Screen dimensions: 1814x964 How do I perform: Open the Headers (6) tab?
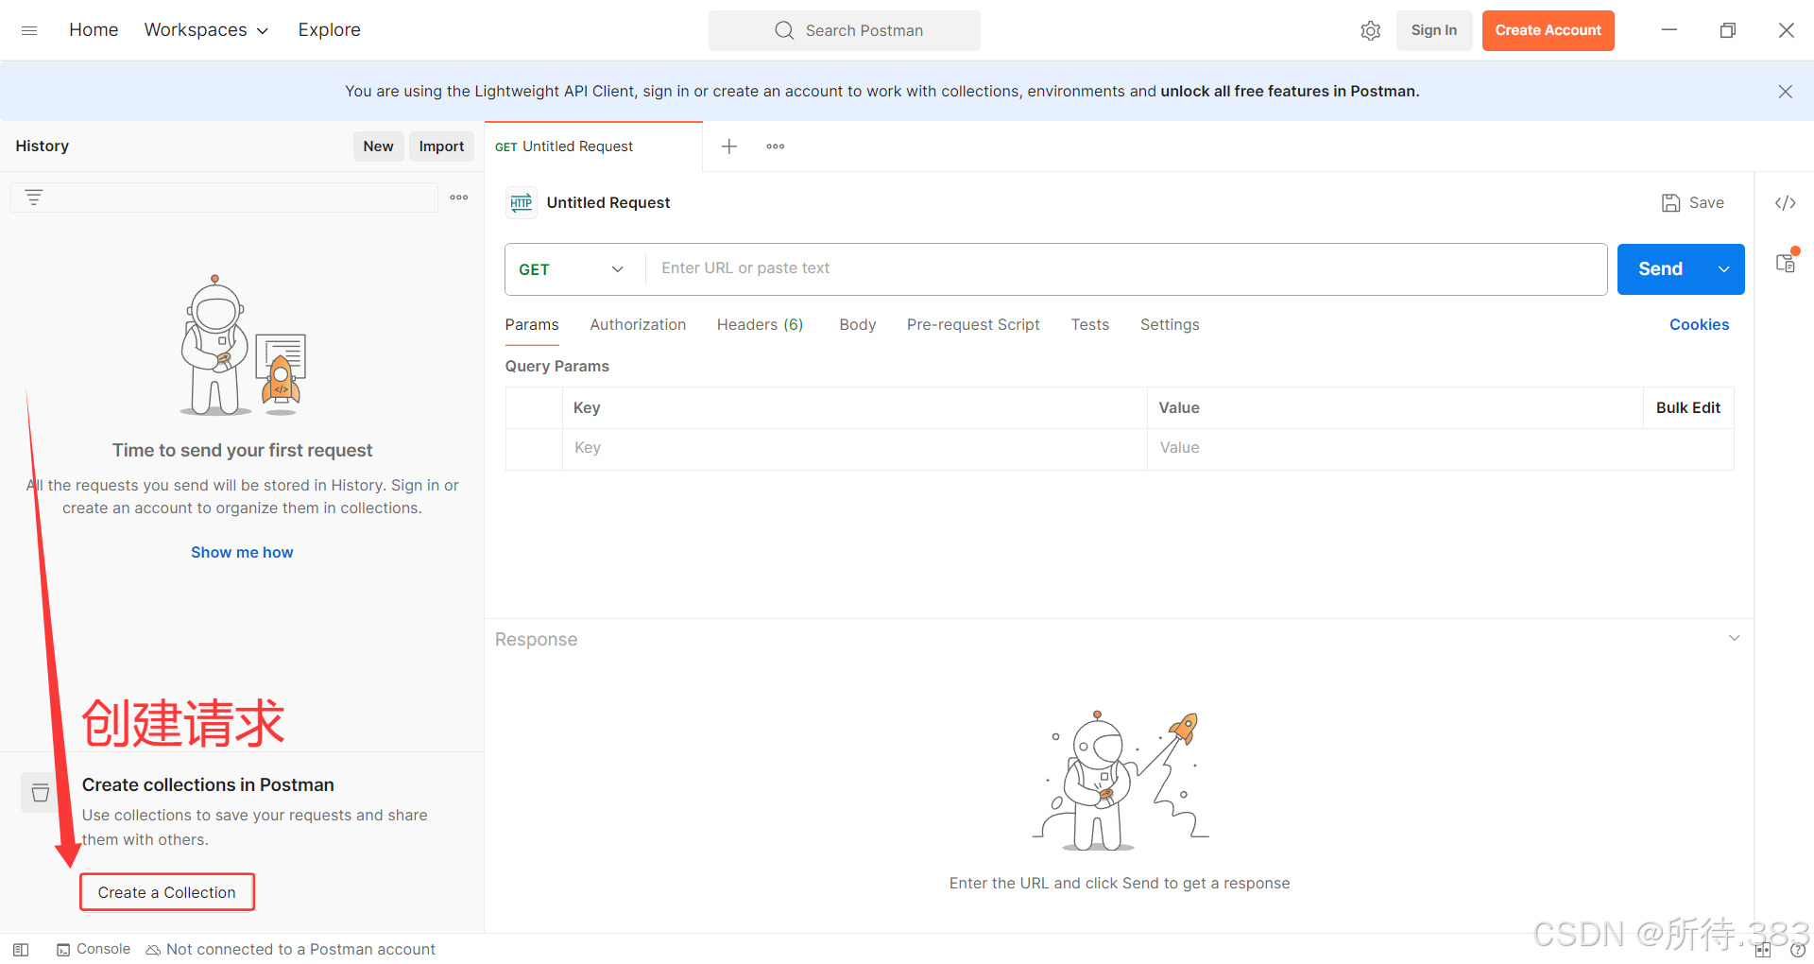click(760, 324)
